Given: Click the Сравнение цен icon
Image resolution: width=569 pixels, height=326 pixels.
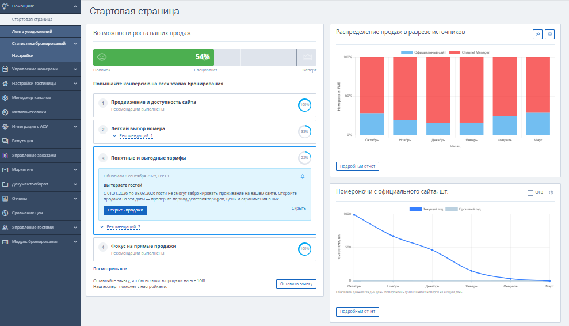Looking at the screenshot, I should (x=5, y=213).
